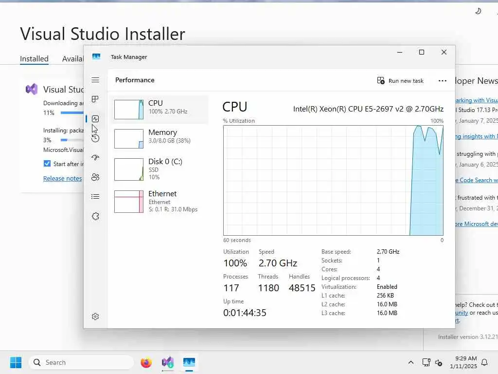Open Task Manager settings gear
Screen dimensions: 498x374
coord(95,317)
